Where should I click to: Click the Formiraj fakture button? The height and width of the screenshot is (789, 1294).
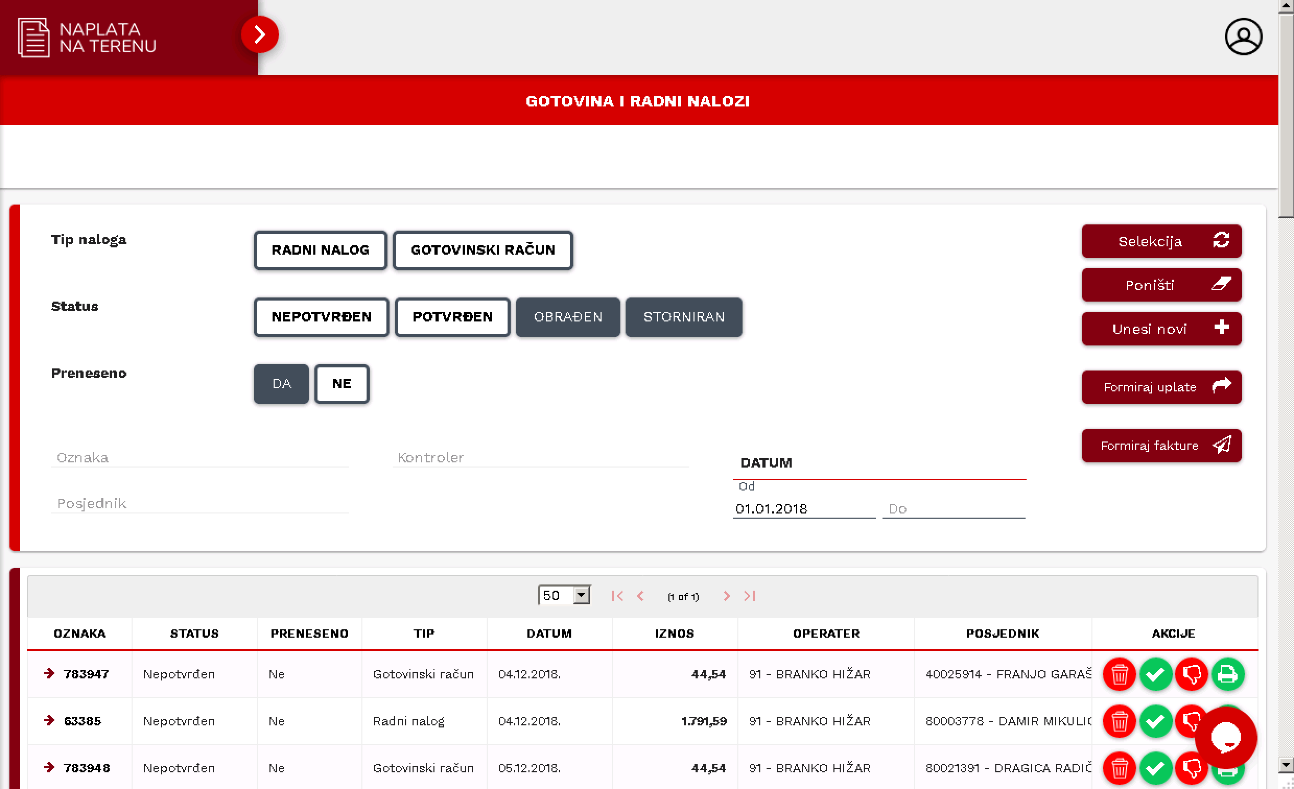click(1161, 446)
